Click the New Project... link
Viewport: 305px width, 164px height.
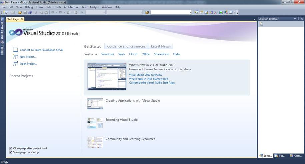[x=28, y=57]
